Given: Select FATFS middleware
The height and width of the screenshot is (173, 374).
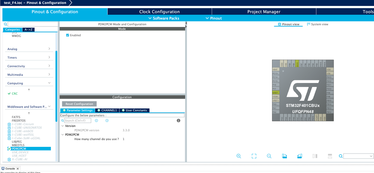Looking at the screenshot, I should coord(16,117).
